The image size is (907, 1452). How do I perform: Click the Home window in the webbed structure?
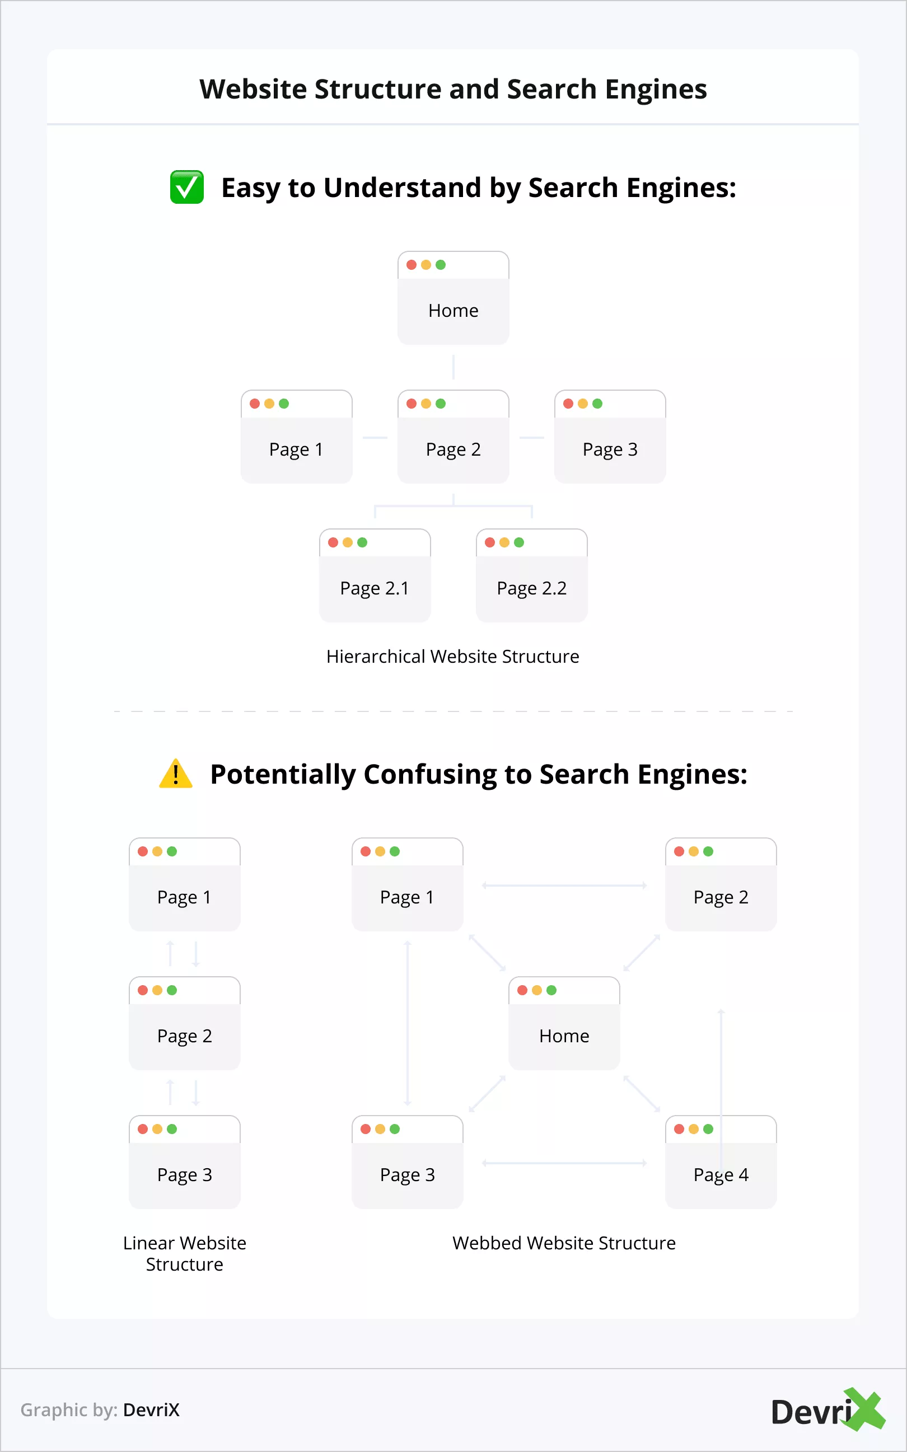pyautogui.click(x=564, y=1023)
